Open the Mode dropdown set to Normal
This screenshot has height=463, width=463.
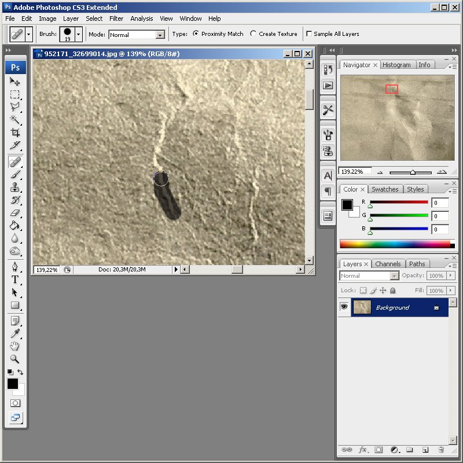tap(137, 35)
